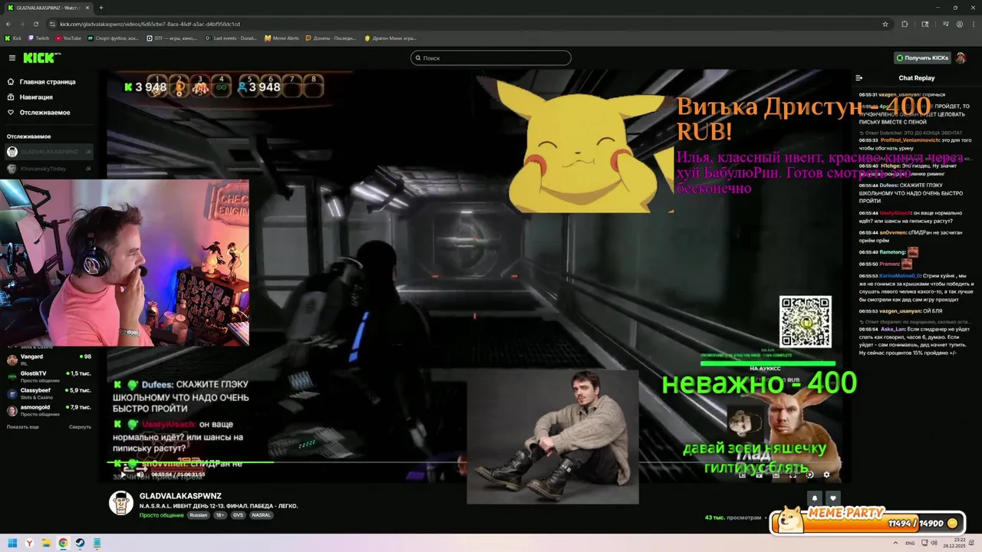The image size is (982, 552).
Task: Open the YouTube bookmark
Action: pyautogui.click(x=68, y=38)
